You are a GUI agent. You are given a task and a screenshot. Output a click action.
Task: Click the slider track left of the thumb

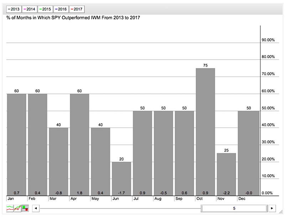point(120,208)
